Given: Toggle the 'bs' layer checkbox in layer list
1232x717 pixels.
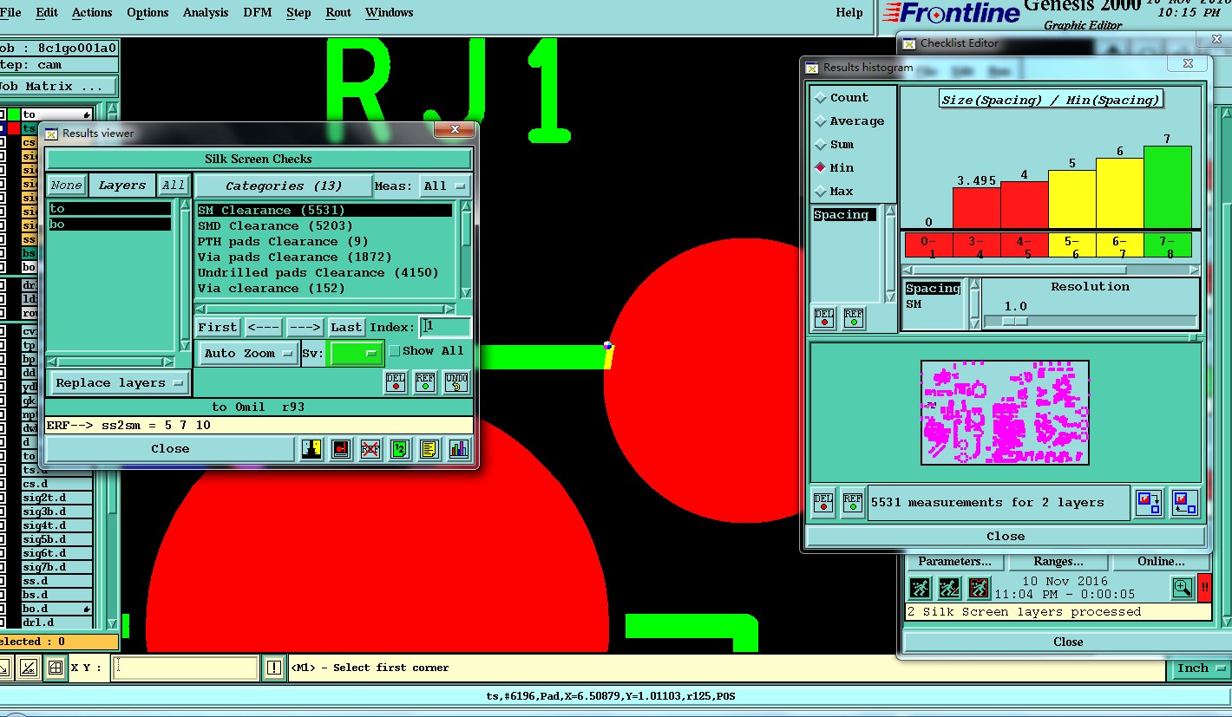Looking at the screenshot, I should (3, 253).
